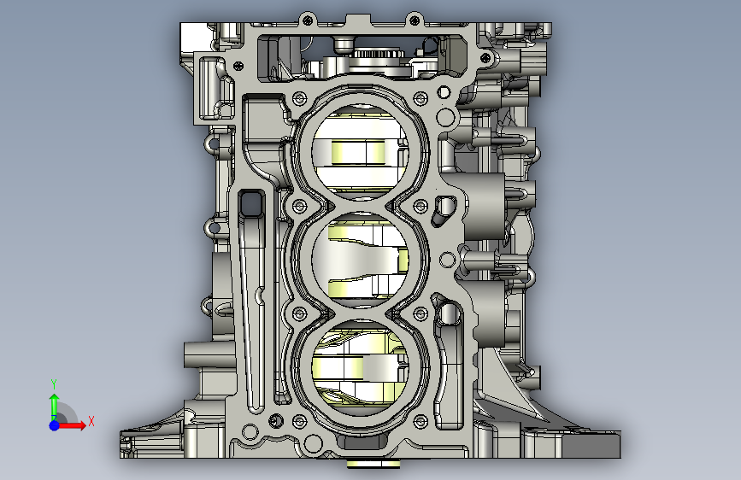The height and width of the screenshot is (480, 741).
Task: Click the 'X' label of the triad
Action: (91, 421)
